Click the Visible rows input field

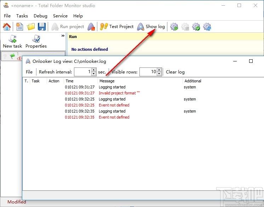tap(148, 72)
